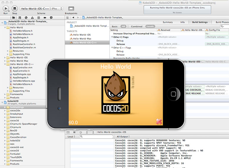
Task: Collapse the Hello-World-iOS-C++ group
Action: click(x=5, y=64)
